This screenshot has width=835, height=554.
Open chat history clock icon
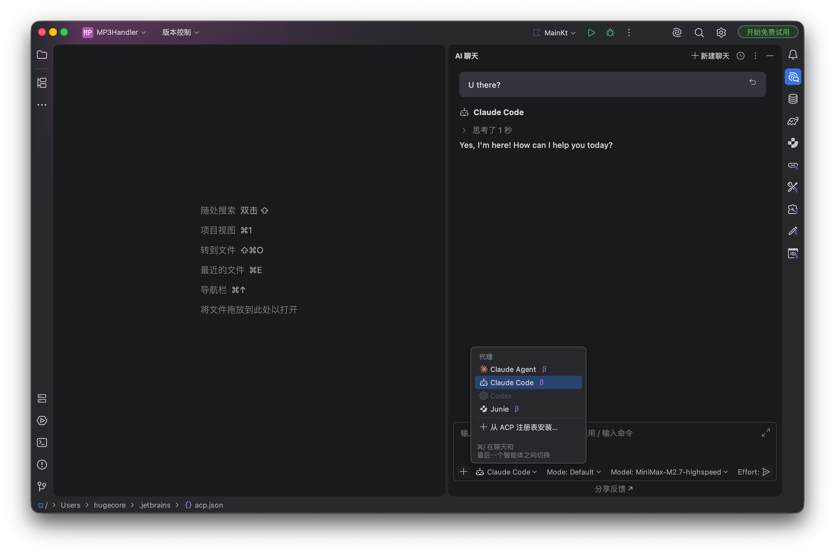pos(740,56)
